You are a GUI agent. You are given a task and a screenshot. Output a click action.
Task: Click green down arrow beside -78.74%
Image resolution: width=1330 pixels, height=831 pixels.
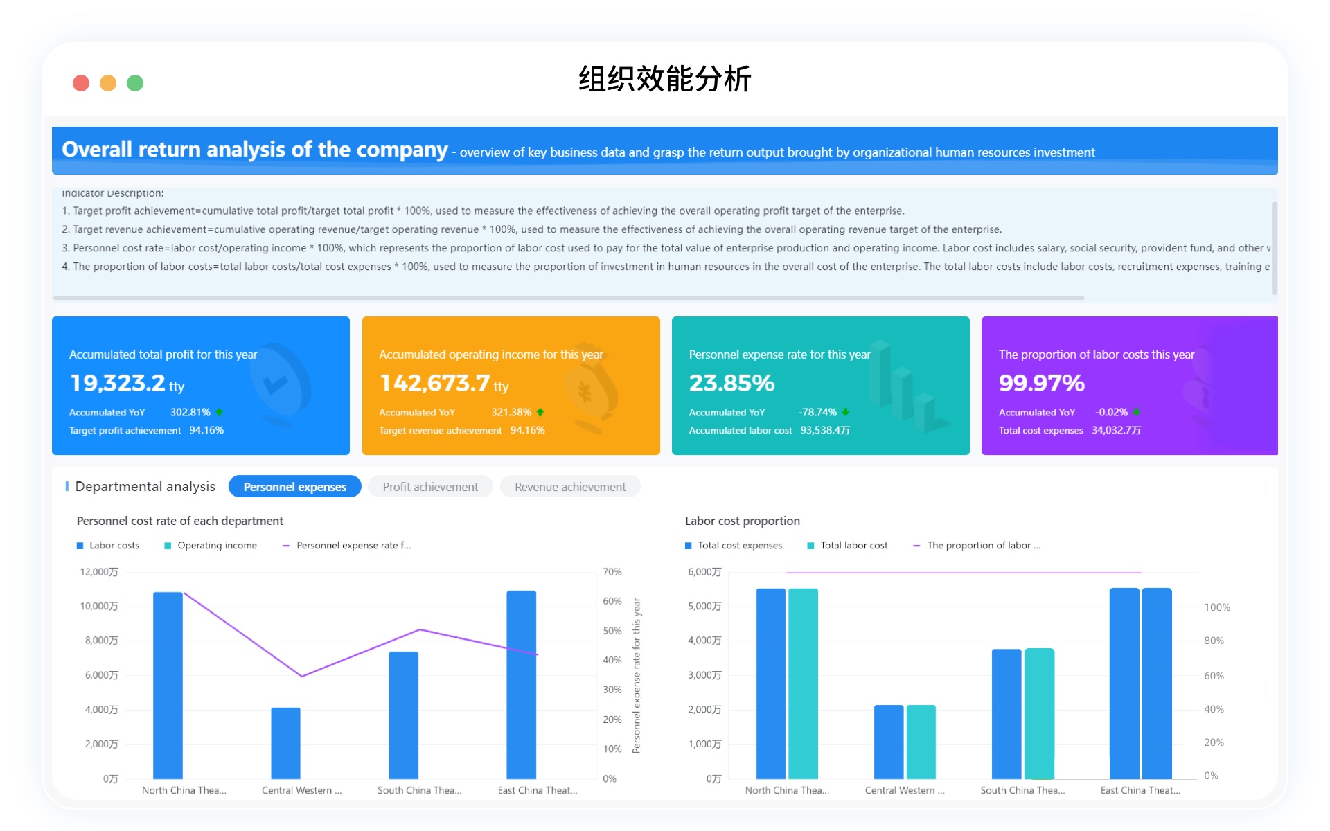pyautogui.click(x=845, y=412)
